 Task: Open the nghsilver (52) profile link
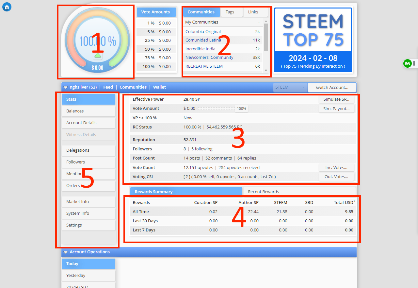[83, 87]
